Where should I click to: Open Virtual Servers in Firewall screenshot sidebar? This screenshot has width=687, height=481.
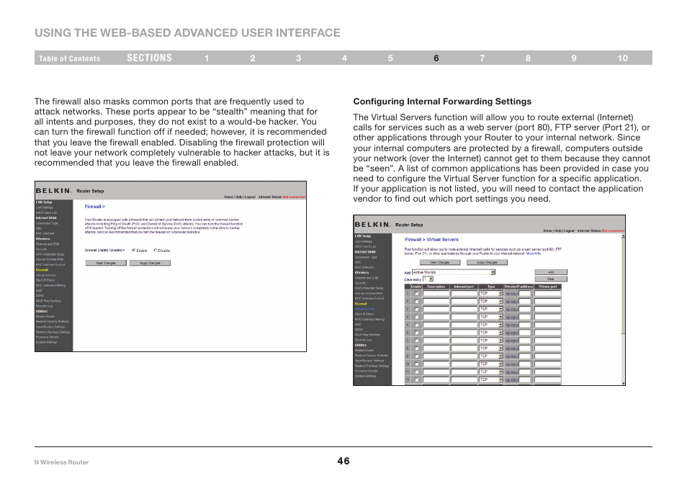click(46, 275)
